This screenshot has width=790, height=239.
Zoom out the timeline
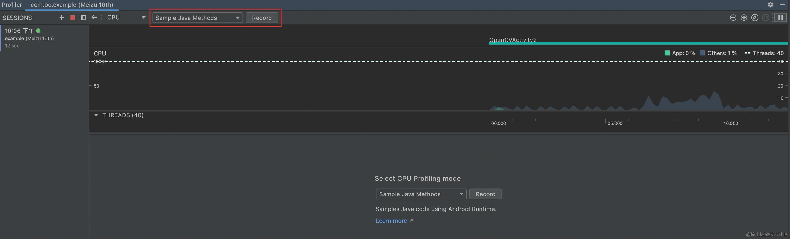click(733, 18)
